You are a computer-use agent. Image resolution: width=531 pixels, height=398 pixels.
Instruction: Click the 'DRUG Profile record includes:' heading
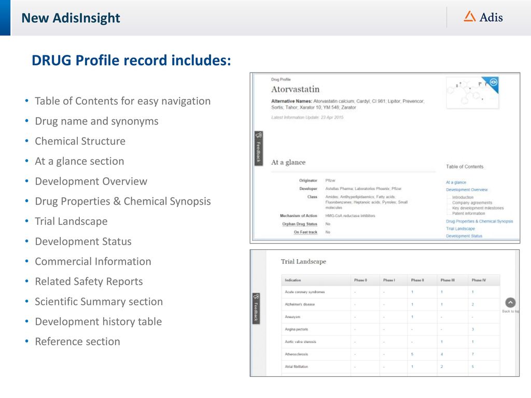(131, 60)
